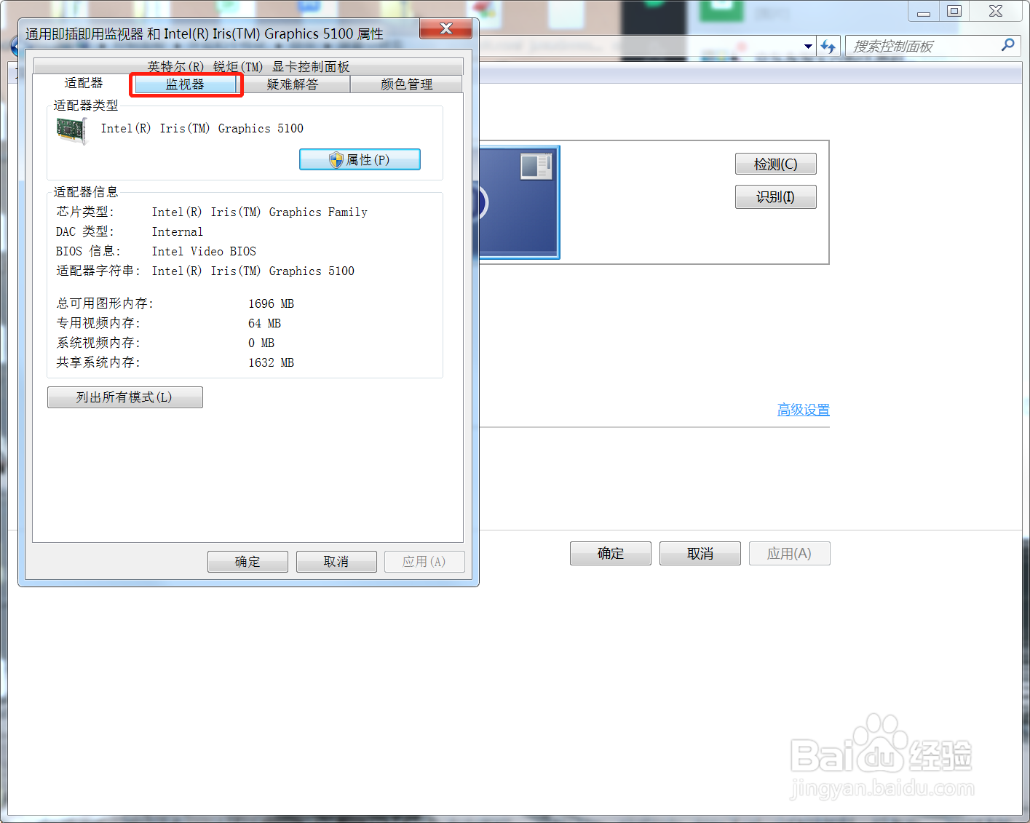The image size is (1030, 823).
Task: Click the 检测(C) button
Action: 775,164
